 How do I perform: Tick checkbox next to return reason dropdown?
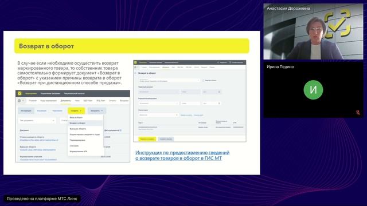pos(203,80)
